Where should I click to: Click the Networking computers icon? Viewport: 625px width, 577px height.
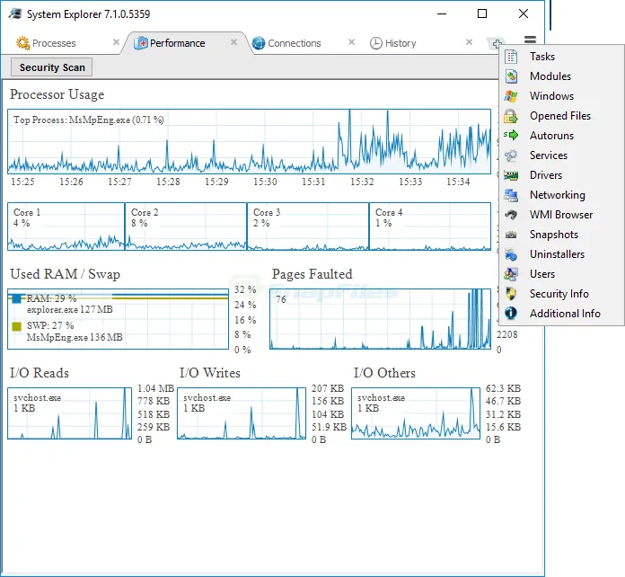(511, 195)
